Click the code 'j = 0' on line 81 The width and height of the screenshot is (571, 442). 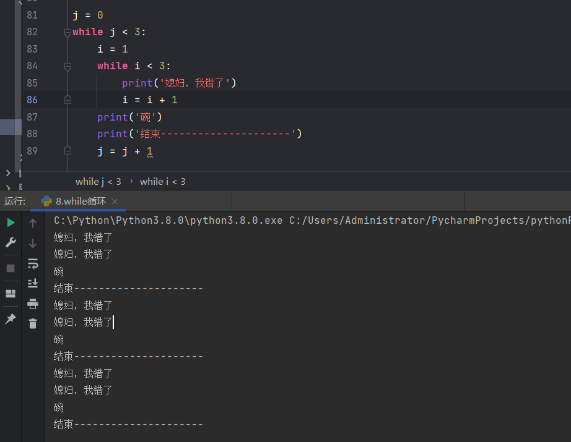click(88, 15)
